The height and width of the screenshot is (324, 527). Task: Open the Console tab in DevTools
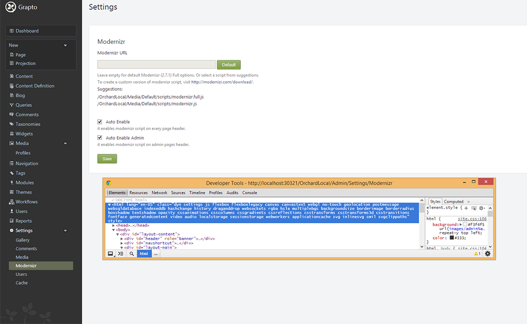coord(250,193)
